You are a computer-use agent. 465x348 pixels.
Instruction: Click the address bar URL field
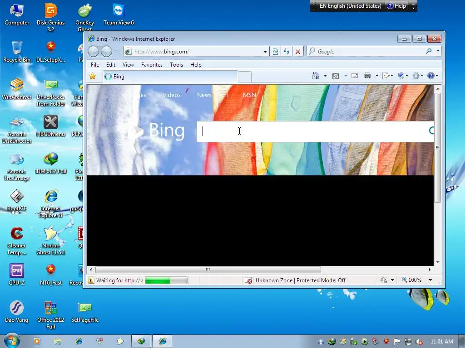[x=196, y=52]
